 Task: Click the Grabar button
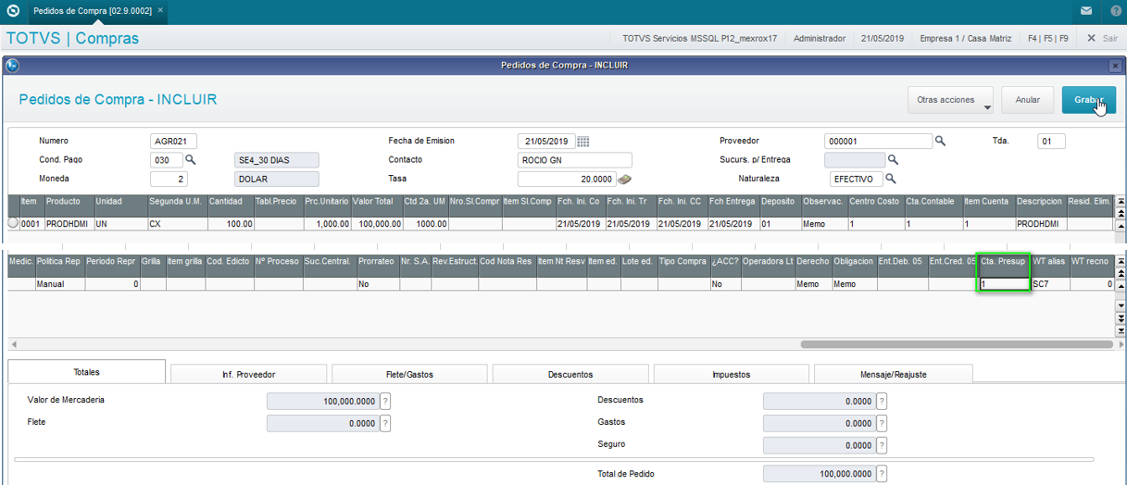click(x=1089, y=100)
